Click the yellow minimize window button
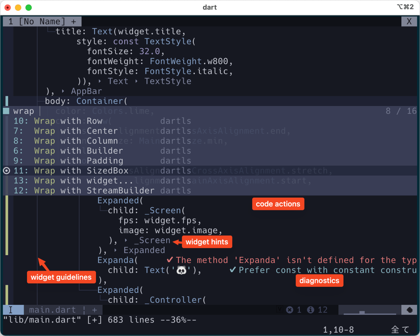The width and height of the screenshot is (420, 336). click(18, 7)
